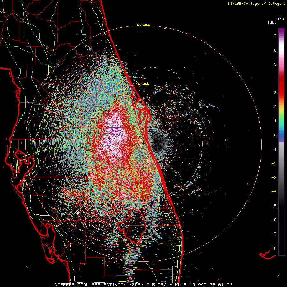Click the DZD product label above colorbar
Screen dimensions: 287x287
pos(280,19)
